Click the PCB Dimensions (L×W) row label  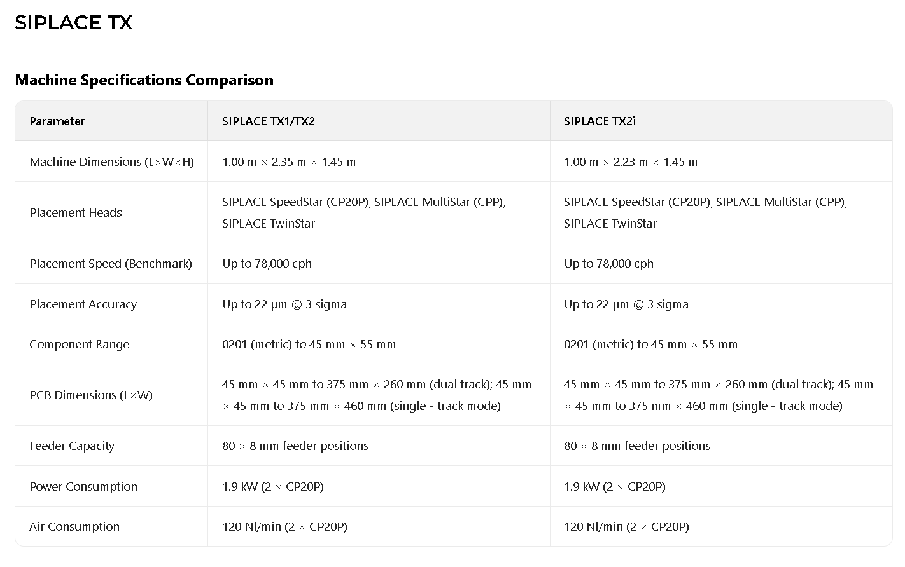(91, 395)
